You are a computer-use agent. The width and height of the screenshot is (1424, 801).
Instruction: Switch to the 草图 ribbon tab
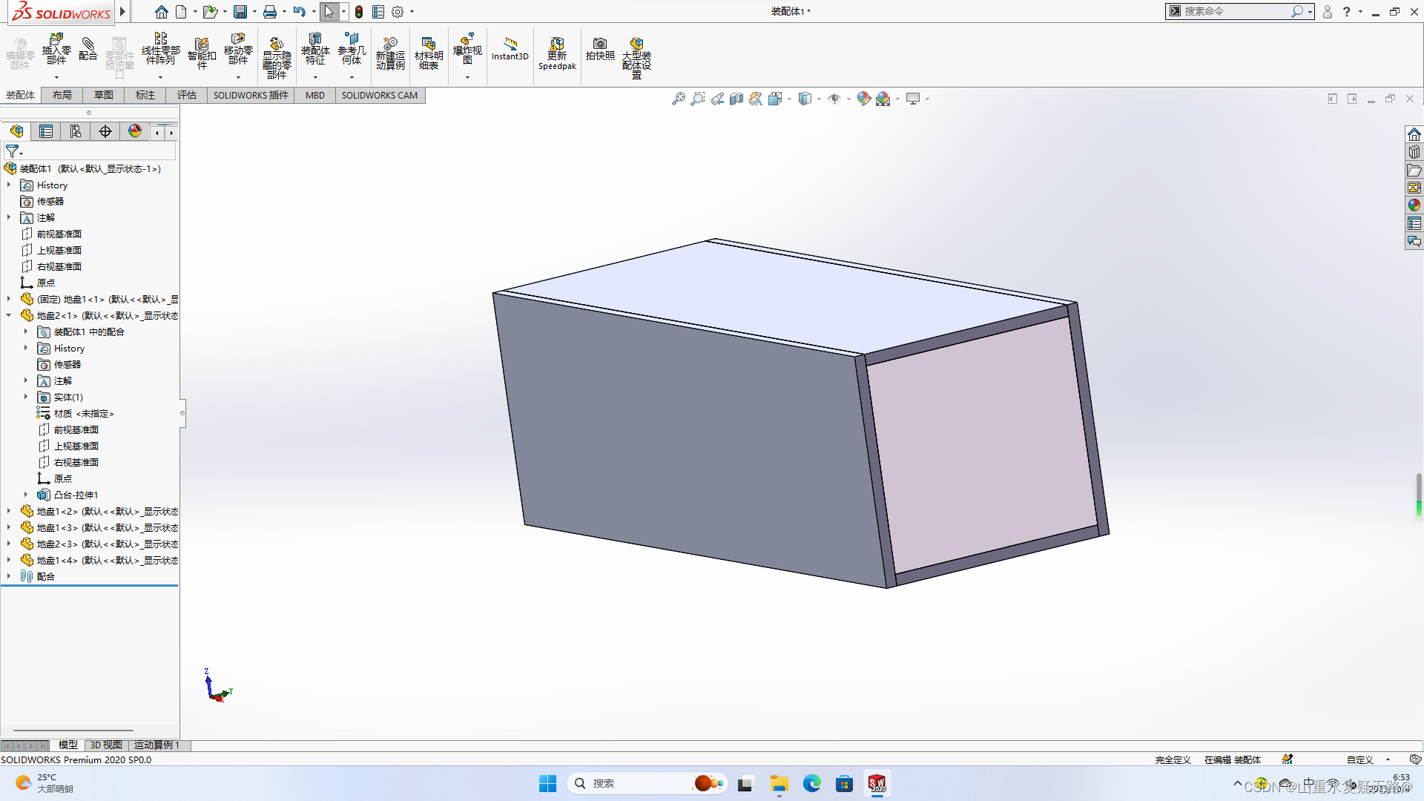tap(103, 95)
